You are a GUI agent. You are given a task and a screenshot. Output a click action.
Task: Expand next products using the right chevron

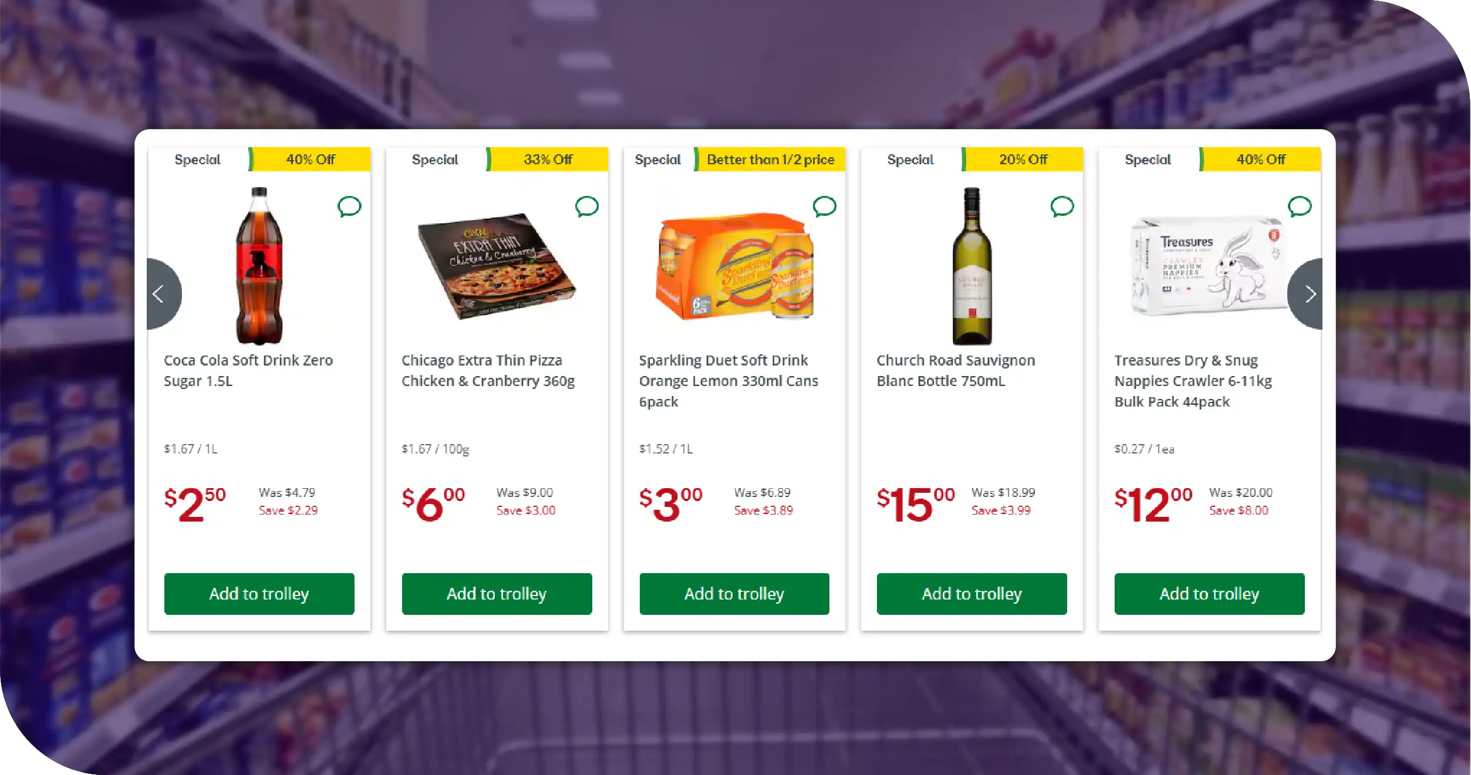1310,294
